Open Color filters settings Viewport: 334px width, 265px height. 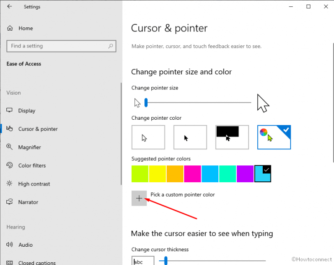pyautogui.click(x=32, y=165)
